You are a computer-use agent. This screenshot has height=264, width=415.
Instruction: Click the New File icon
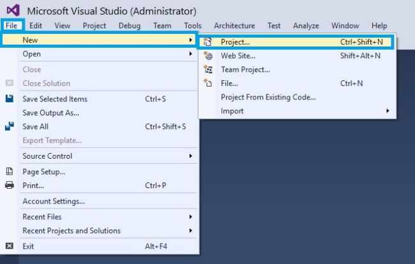(x=207, y=83)
